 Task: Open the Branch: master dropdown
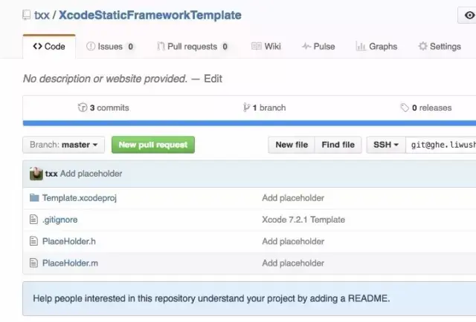pyautogui.click(x=63, y=145)
